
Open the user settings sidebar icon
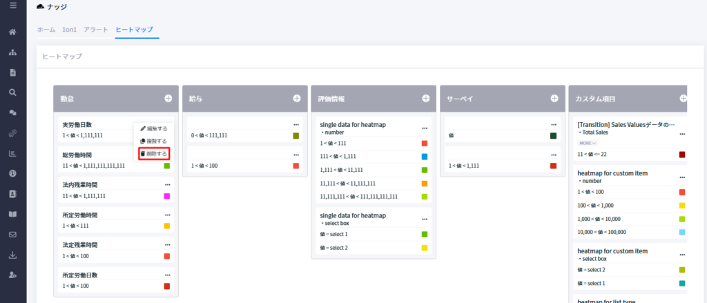12,275
